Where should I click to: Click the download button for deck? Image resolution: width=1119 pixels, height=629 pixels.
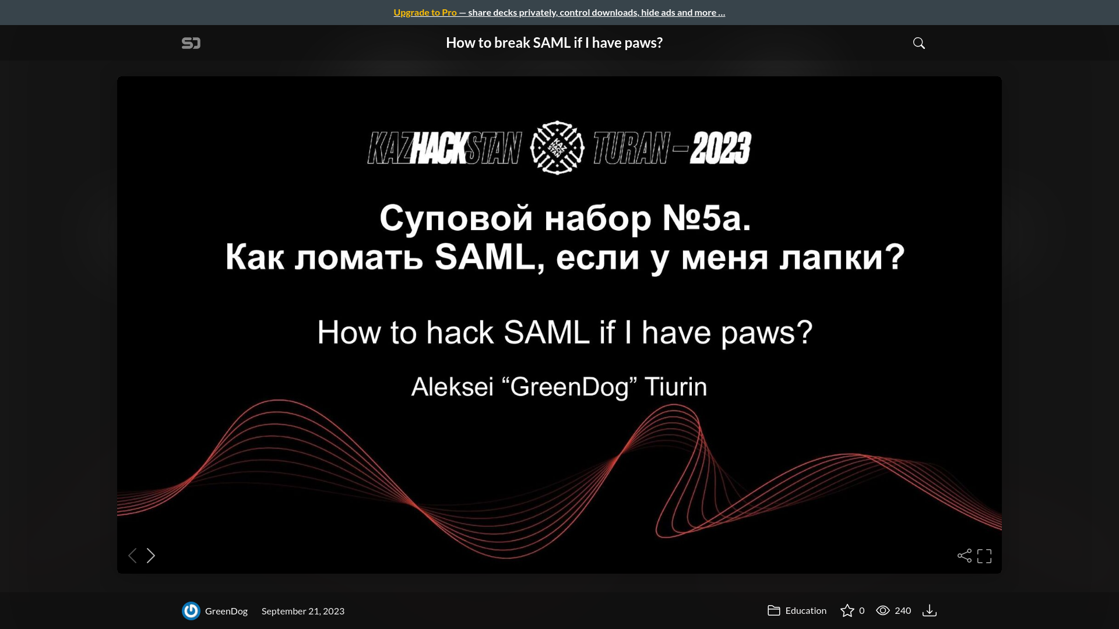(930, 610)
